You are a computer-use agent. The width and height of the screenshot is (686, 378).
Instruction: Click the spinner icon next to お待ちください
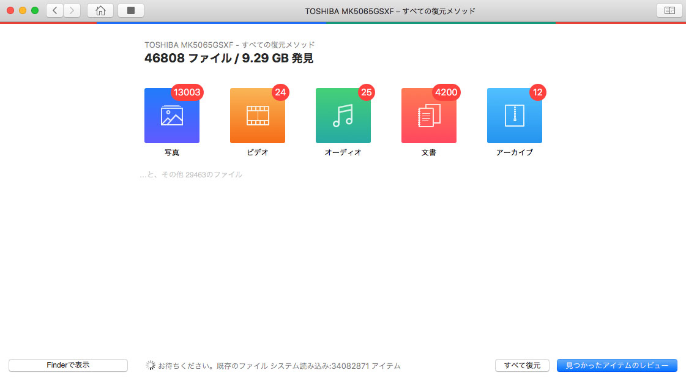pyautogui.click(x=150, y=365)
